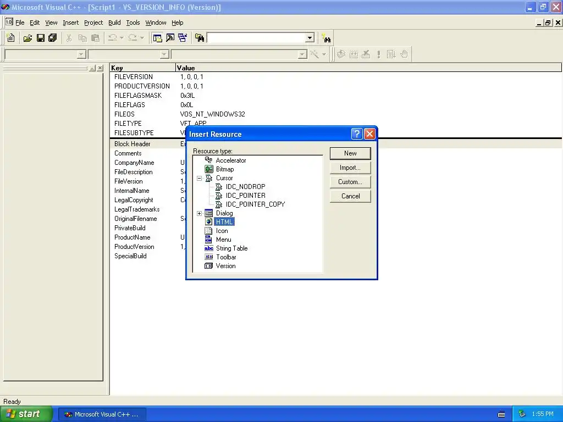Open the first WizardBar class combo box
This screenshot has height=422, width=563.
81,54
